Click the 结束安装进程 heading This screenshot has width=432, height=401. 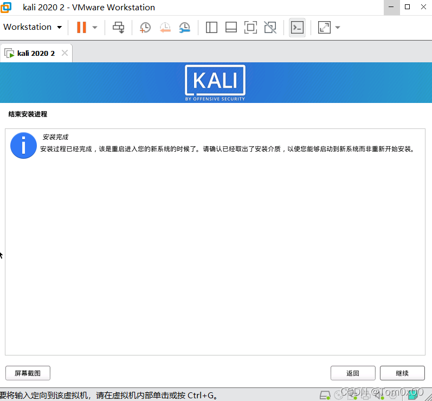(28, 114)
